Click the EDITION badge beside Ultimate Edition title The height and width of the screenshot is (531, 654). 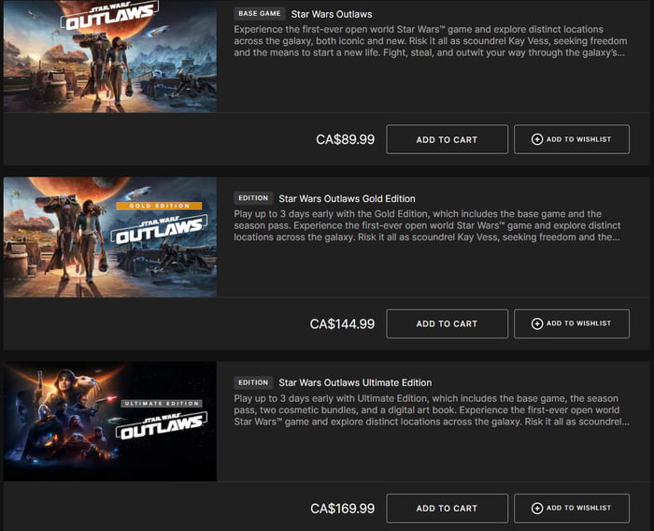click(x=253, y=382)
